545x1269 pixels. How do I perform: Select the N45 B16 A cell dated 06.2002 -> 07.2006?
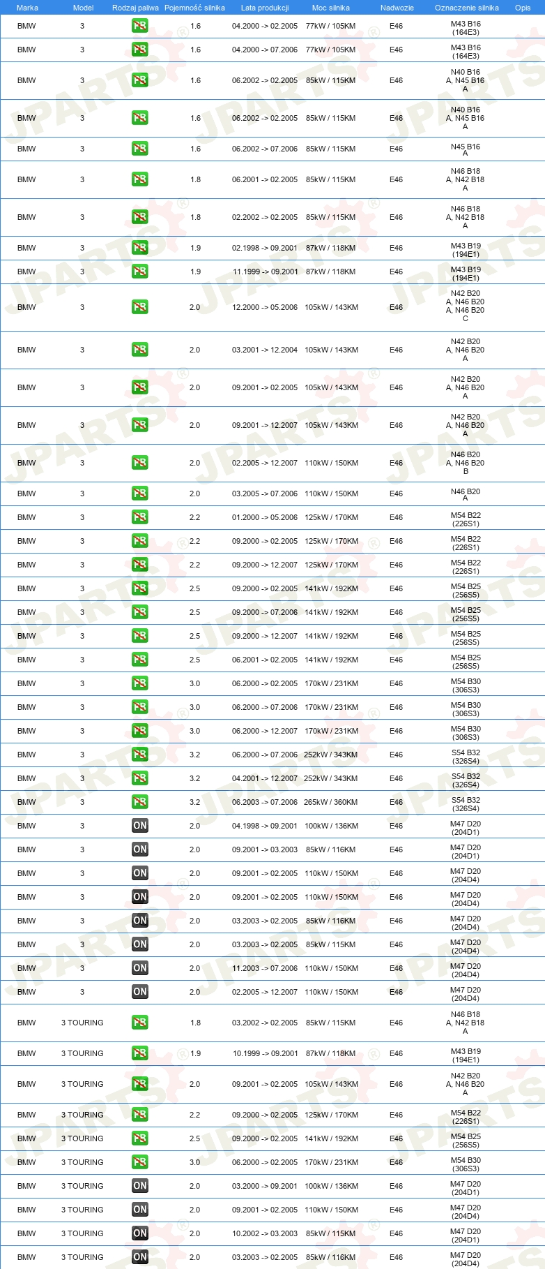pos(466,150)
